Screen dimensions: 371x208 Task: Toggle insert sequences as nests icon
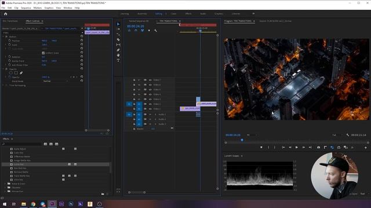pyautogui.click(x=129, y=31)
